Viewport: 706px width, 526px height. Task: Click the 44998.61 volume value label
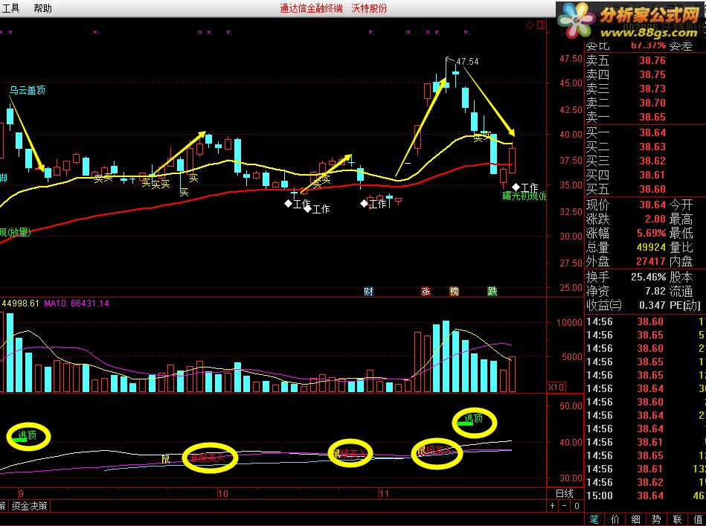pos(20,304)
